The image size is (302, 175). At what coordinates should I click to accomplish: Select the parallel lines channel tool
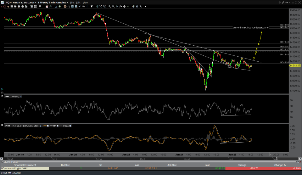click(x=104, y=6)
